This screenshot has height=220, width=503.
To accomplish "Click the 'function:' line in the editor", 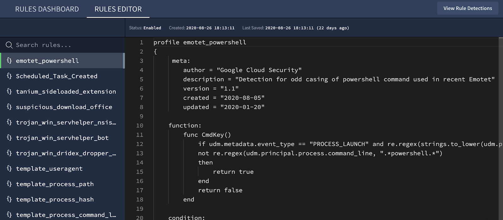I will coord(185,125).
